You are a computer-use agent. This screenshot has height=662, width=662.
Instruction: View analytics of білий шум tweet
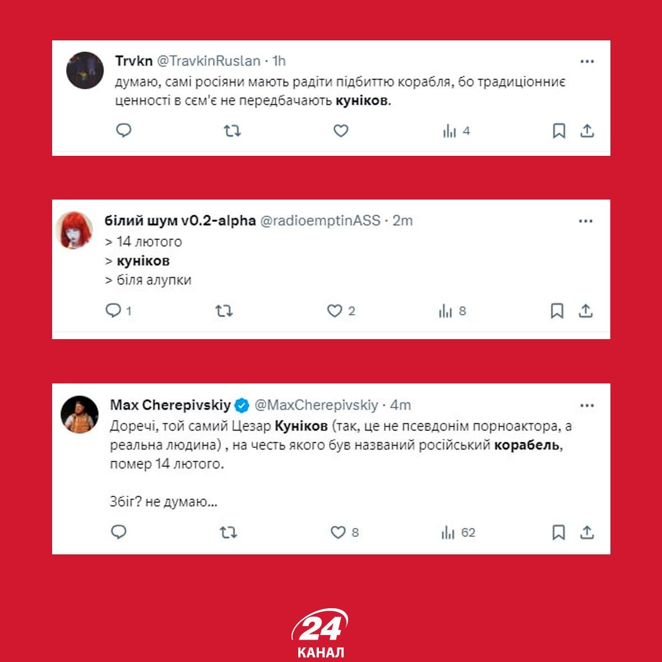click(452, 312)
